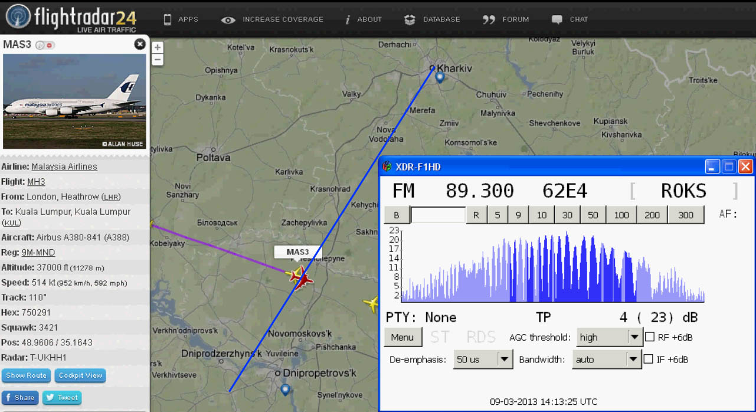Viewport: 756px width, 412px height.
Task: Select the 30 step button
Action: point(567,215)
